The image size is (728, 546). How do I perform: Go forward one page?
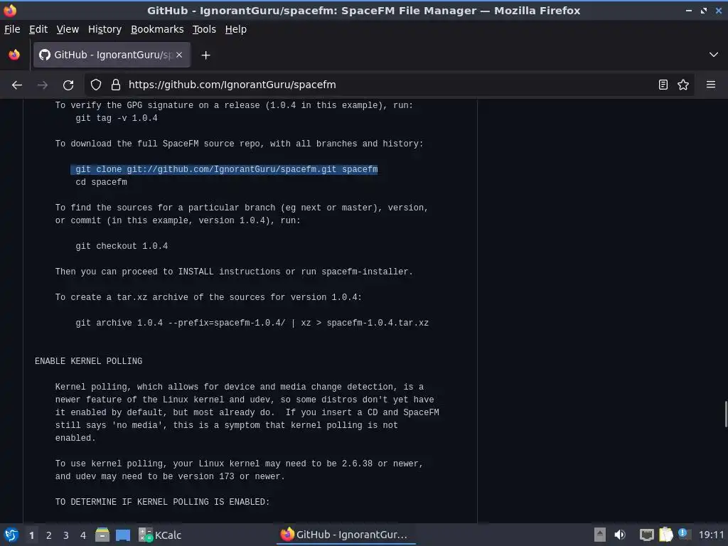click(x=43, y=85)
